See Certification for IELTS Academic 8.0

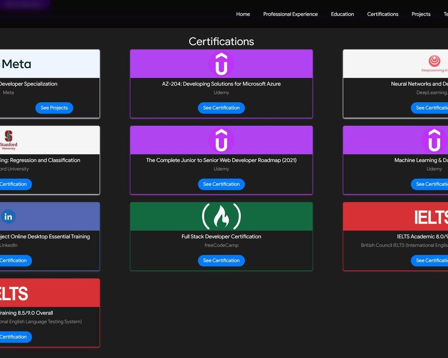click(429, 261)
